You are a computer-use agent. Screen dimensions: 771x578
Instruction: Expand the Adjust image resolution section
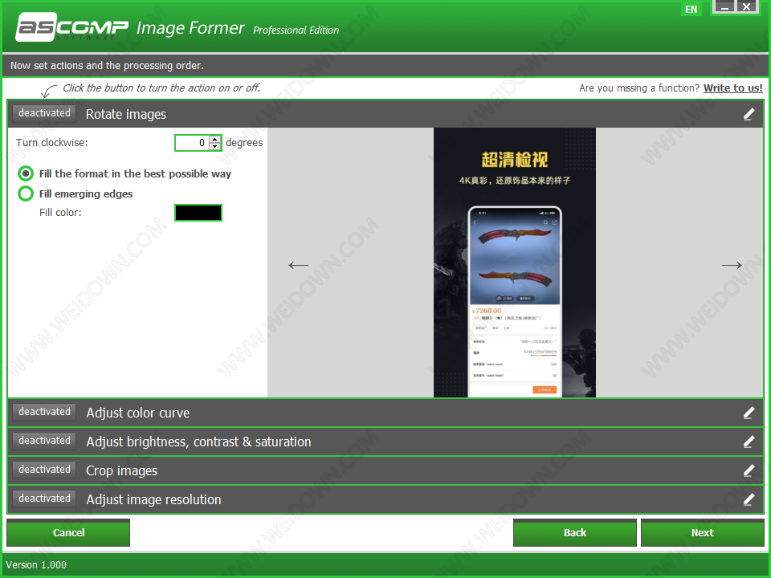pos(385,499)
